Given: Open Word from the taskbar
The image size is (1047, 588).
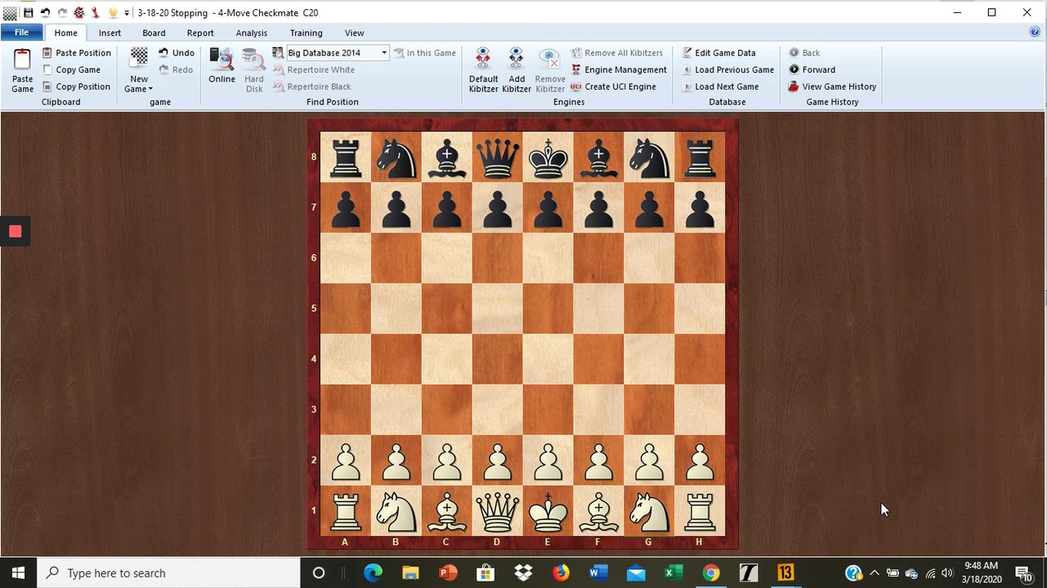Looking at the screenshot, I should pyautogui.click(x=598, y=572).
